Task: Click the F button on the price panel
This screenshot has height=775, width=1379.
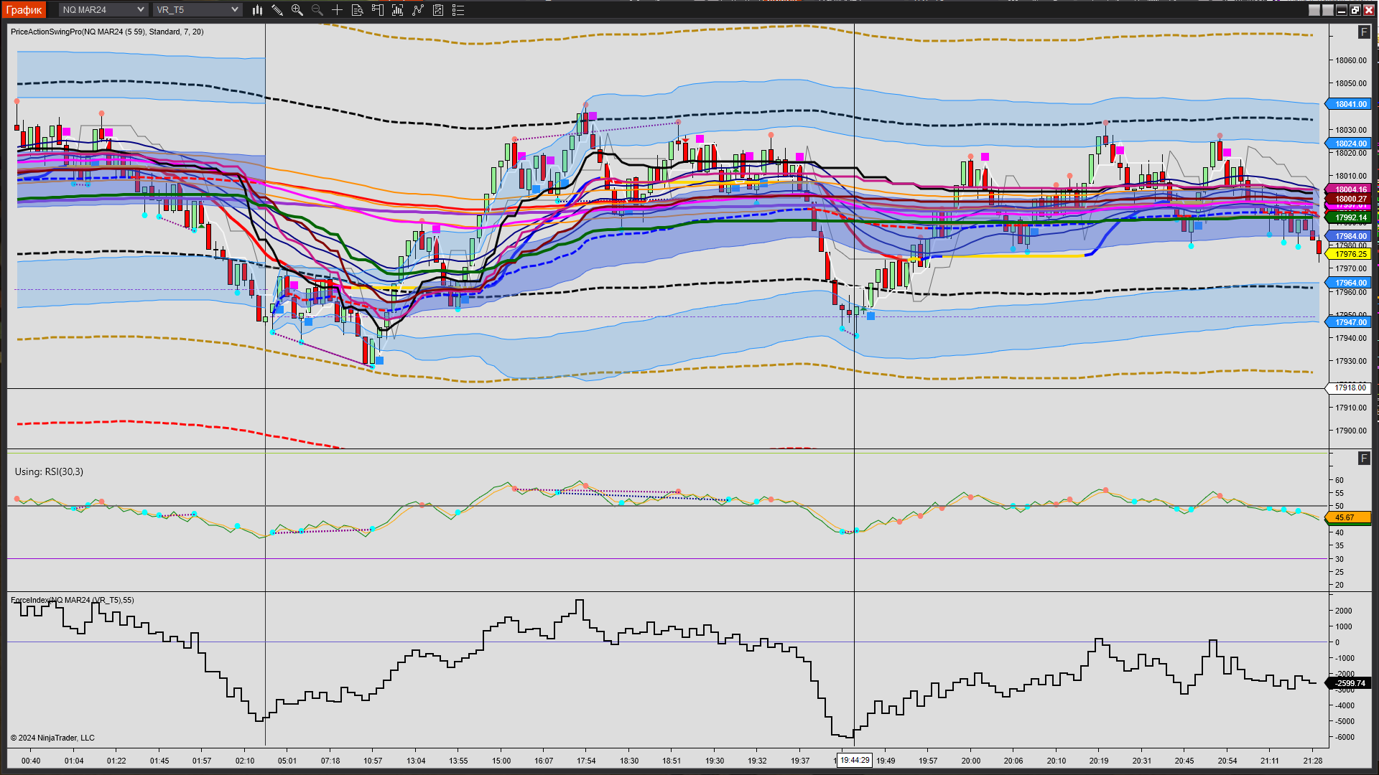Action: pos(1364,32)
